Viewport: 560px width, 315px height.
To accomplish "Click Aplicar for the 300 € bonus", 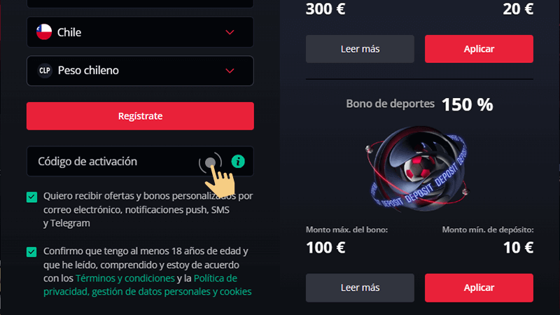I will [479, 49].
